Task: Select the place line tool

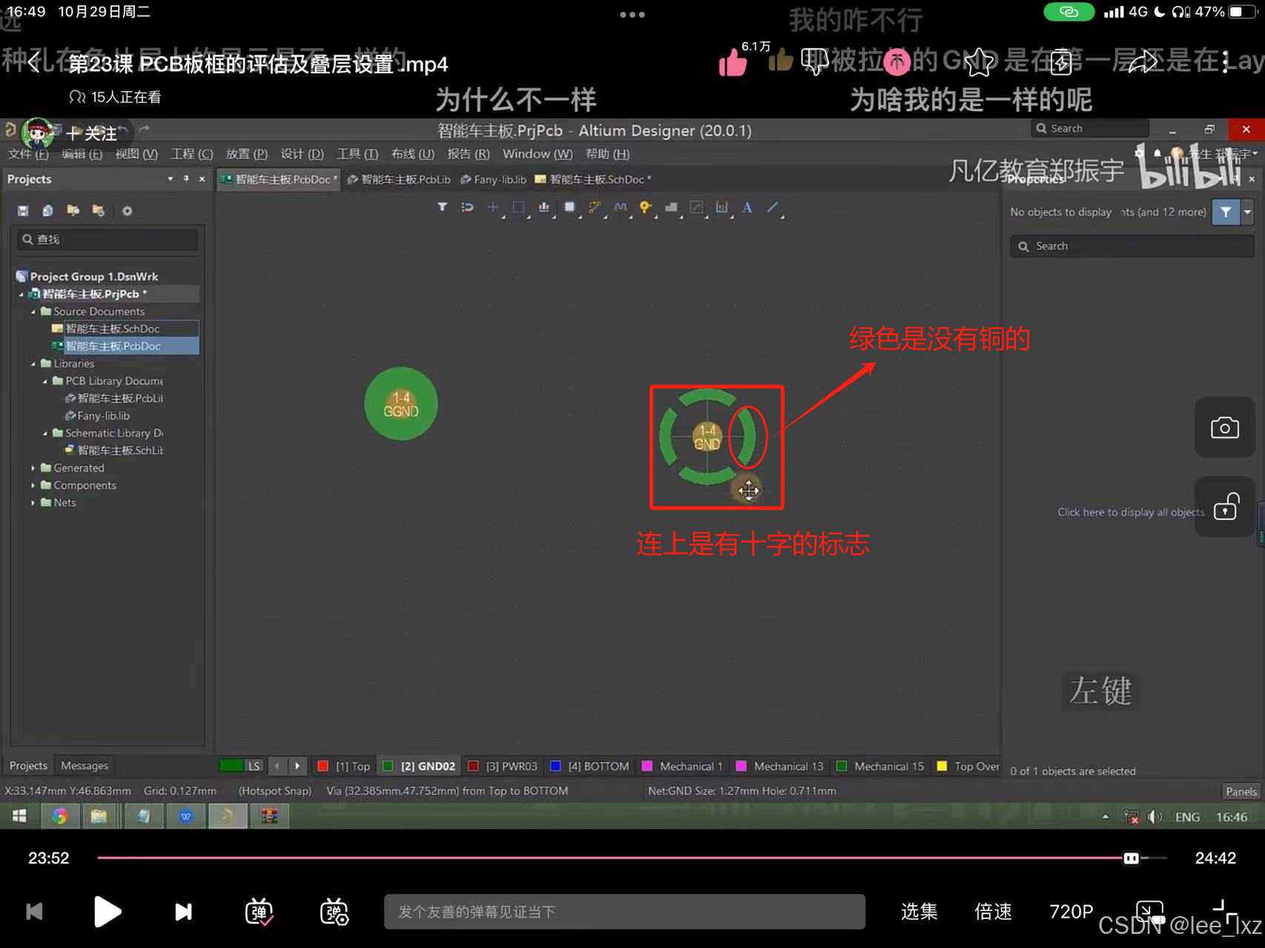Action: (773, 207)
